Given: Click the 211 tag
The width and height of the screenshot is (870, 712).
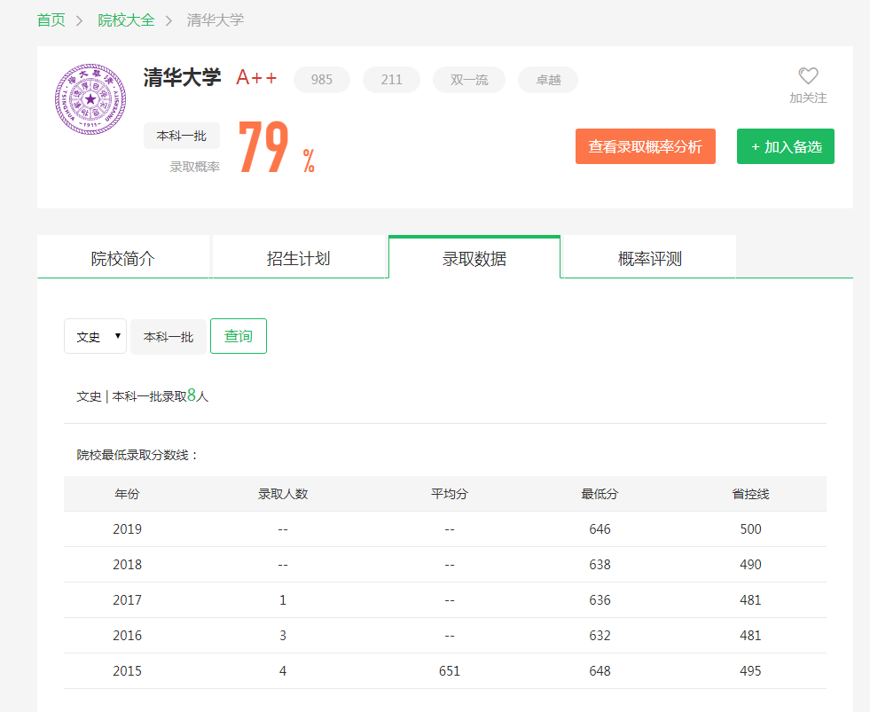Looking at the screenshot, I should point(392,80).
